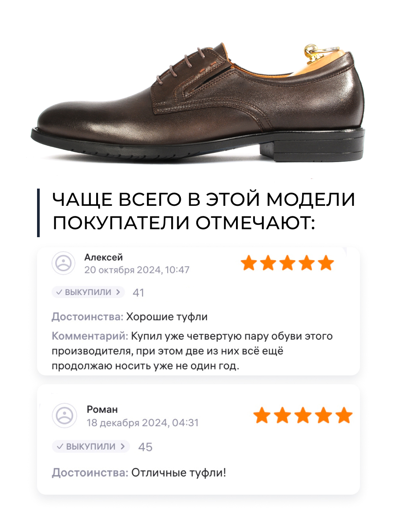Viewport: 397px width, 530px height.
Task: Click the size number 41 on Алексей's review
Action: click(139, 292)
